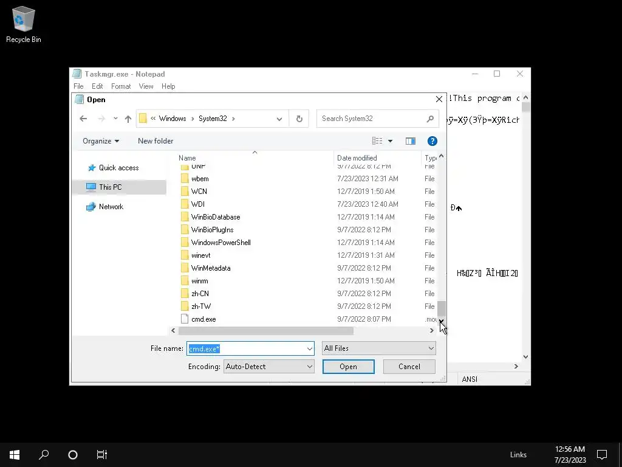Select the zh-CN folder icon
This screenshot has height=467, width=622.
pyautogui.click(x=185, y=294)
